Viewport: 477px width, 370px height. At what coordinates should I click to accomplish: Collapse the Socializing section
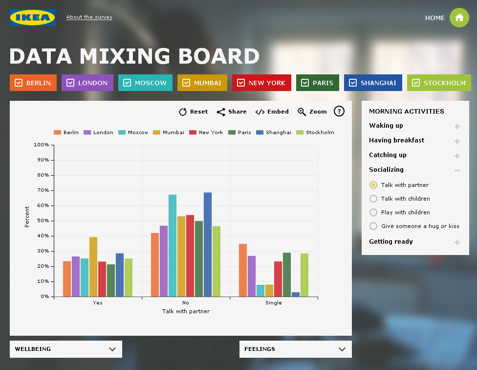click(x=457, y=170)
